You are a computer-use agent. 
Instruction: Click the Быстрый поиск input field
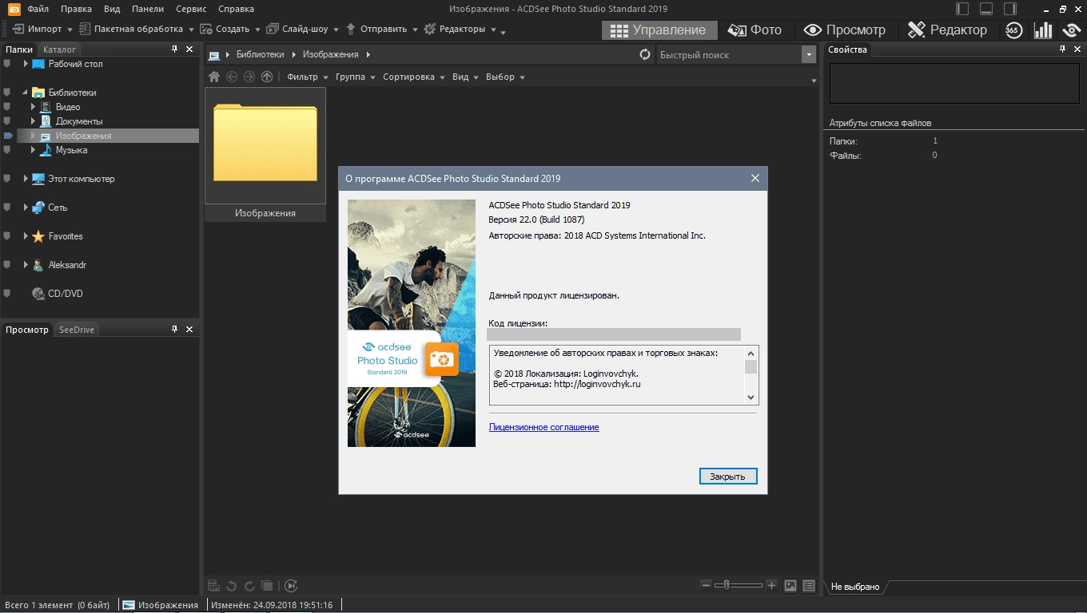tap(728, 55)
